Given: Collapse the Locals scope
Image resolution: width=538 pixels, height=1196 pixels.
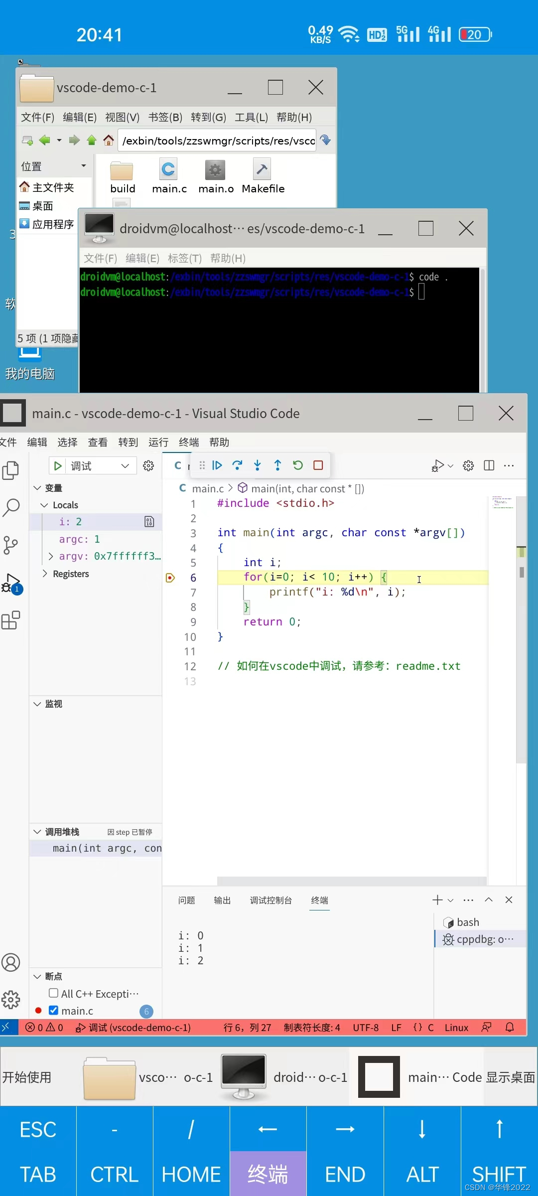Looking at the screenshot, I should pyautogui.click(x=44, y=505).
